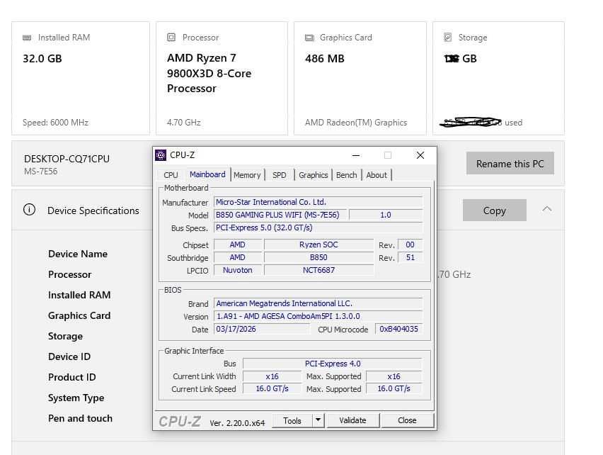
Task: Click Rename this PC button
Action: pos(510,164)
